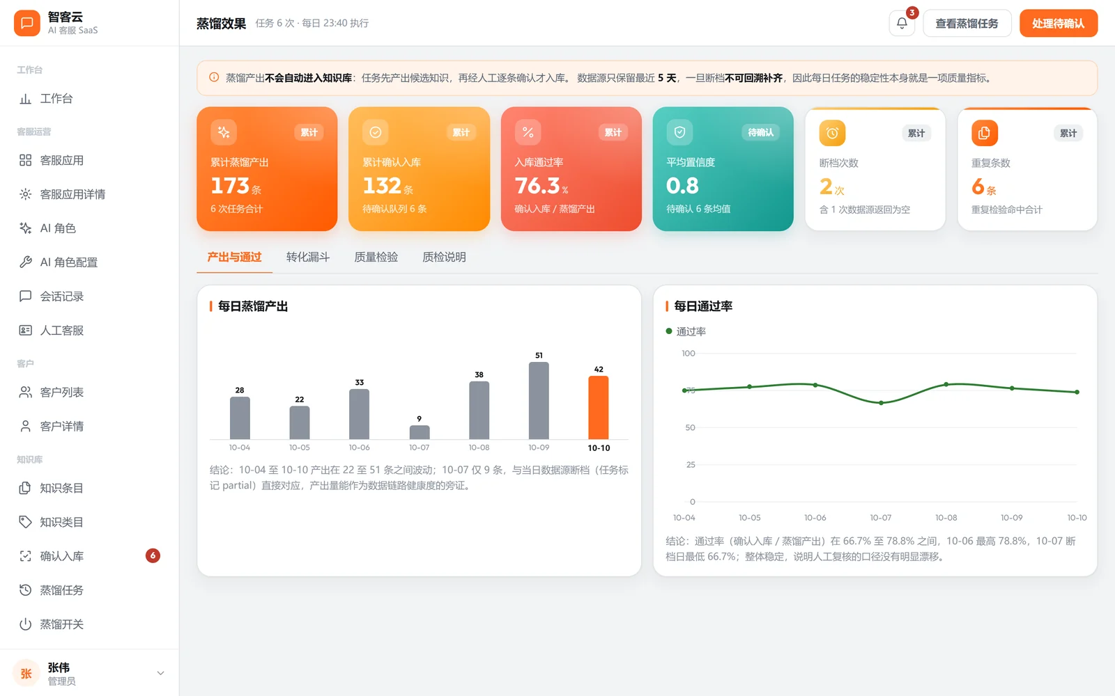Switch to 质量检验 tab
Viewport: 1115px width, 696px height.
(376, 258)
